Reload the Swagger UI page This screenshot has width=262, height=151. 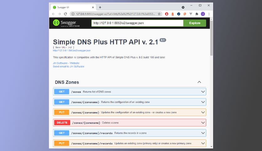pos(65,14)
